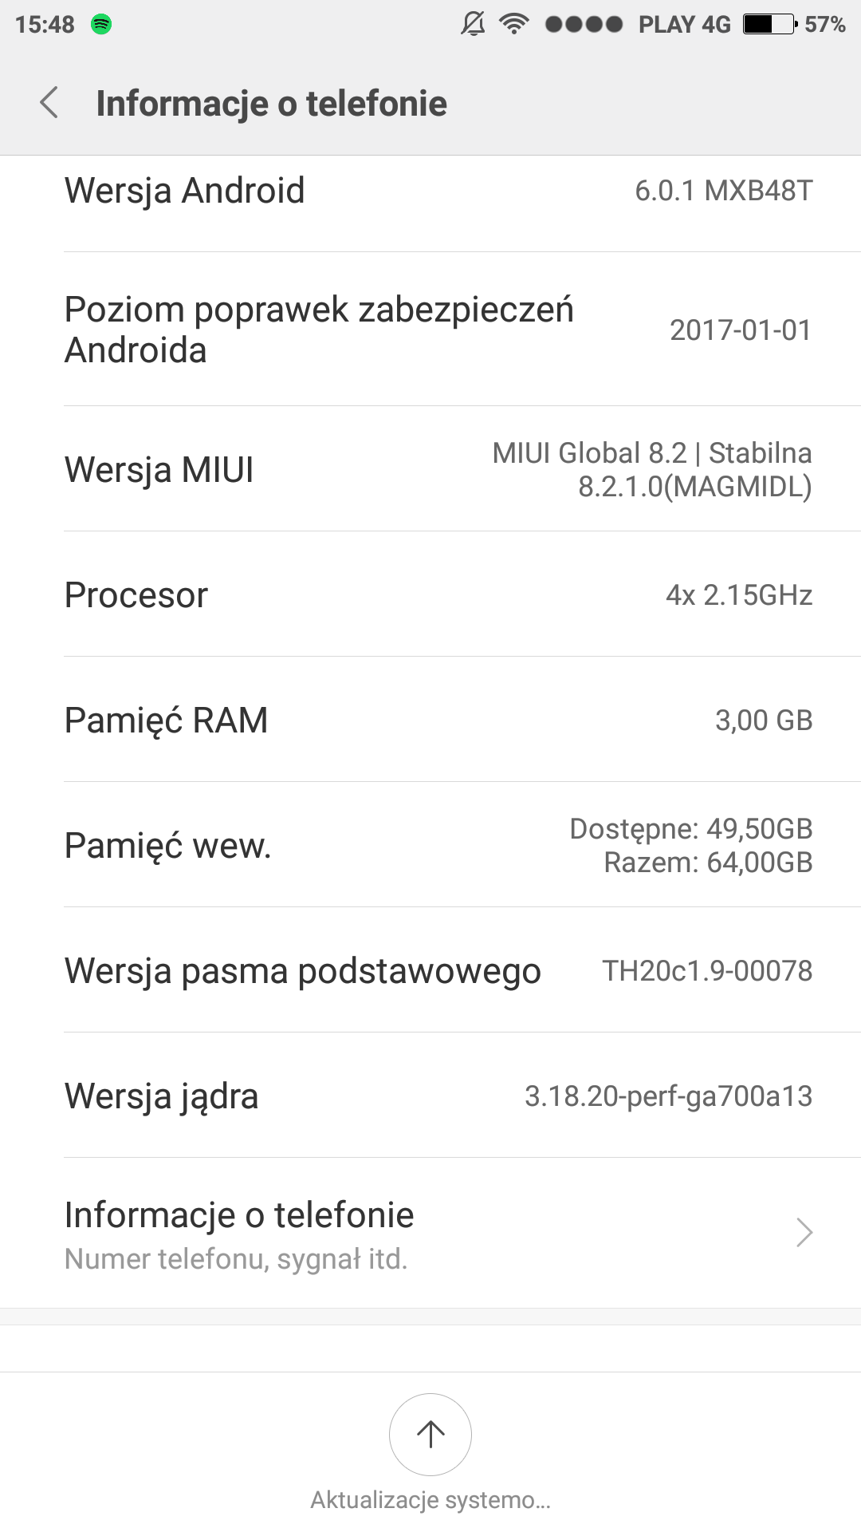This screenshot has height=1532, width=861.
Task: Tap the battery indicator icon
Action: point(770,25)
